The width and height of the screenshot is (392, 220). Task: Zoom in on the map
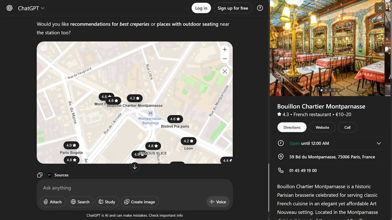225,50
